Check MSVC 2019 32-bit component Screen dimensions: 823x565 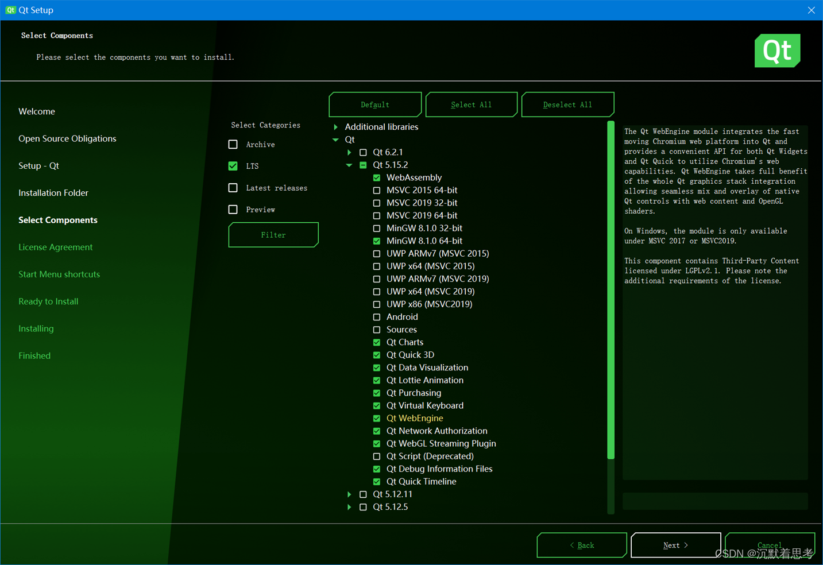click(377, 203)
